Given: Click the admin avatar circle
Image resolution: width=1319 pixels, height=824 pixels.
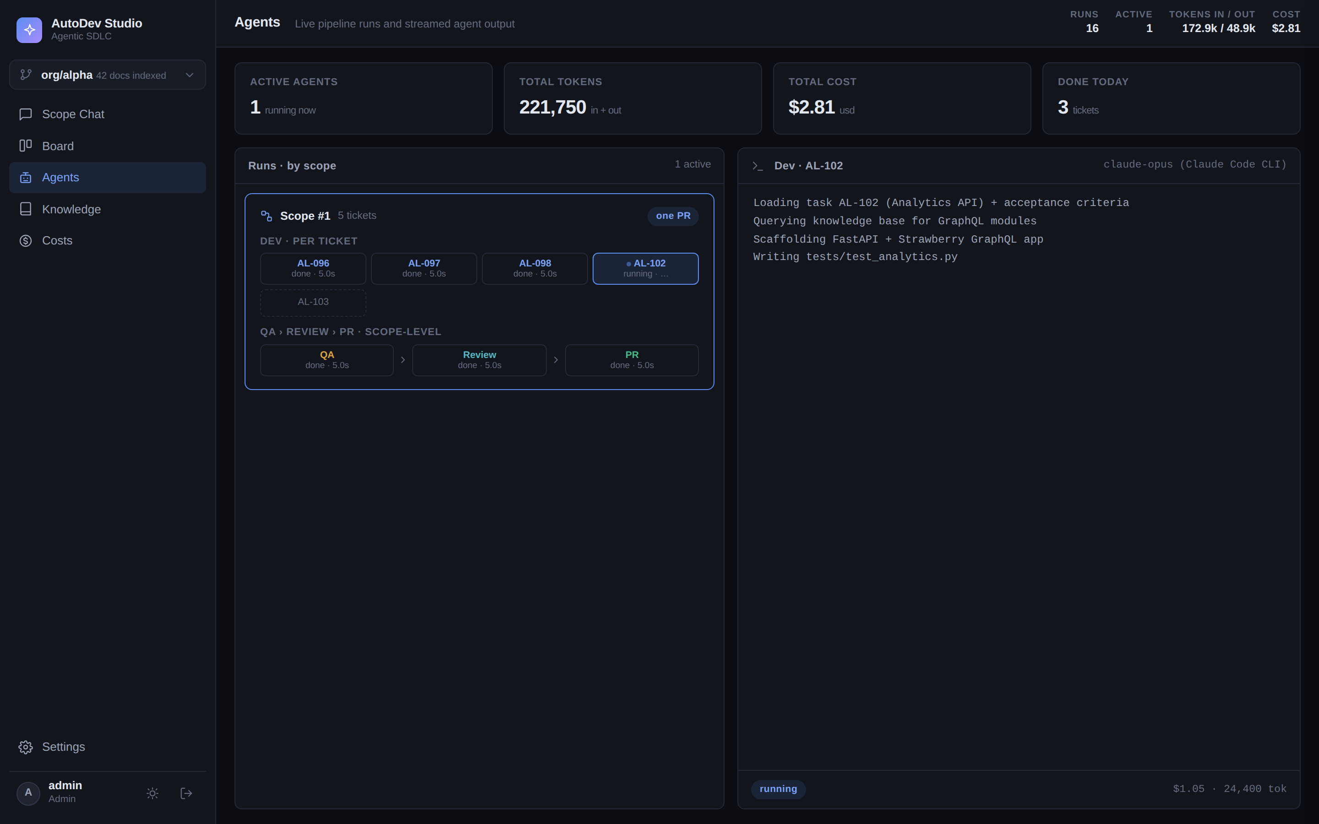Looking at the screenshot, I should [28, 793].
